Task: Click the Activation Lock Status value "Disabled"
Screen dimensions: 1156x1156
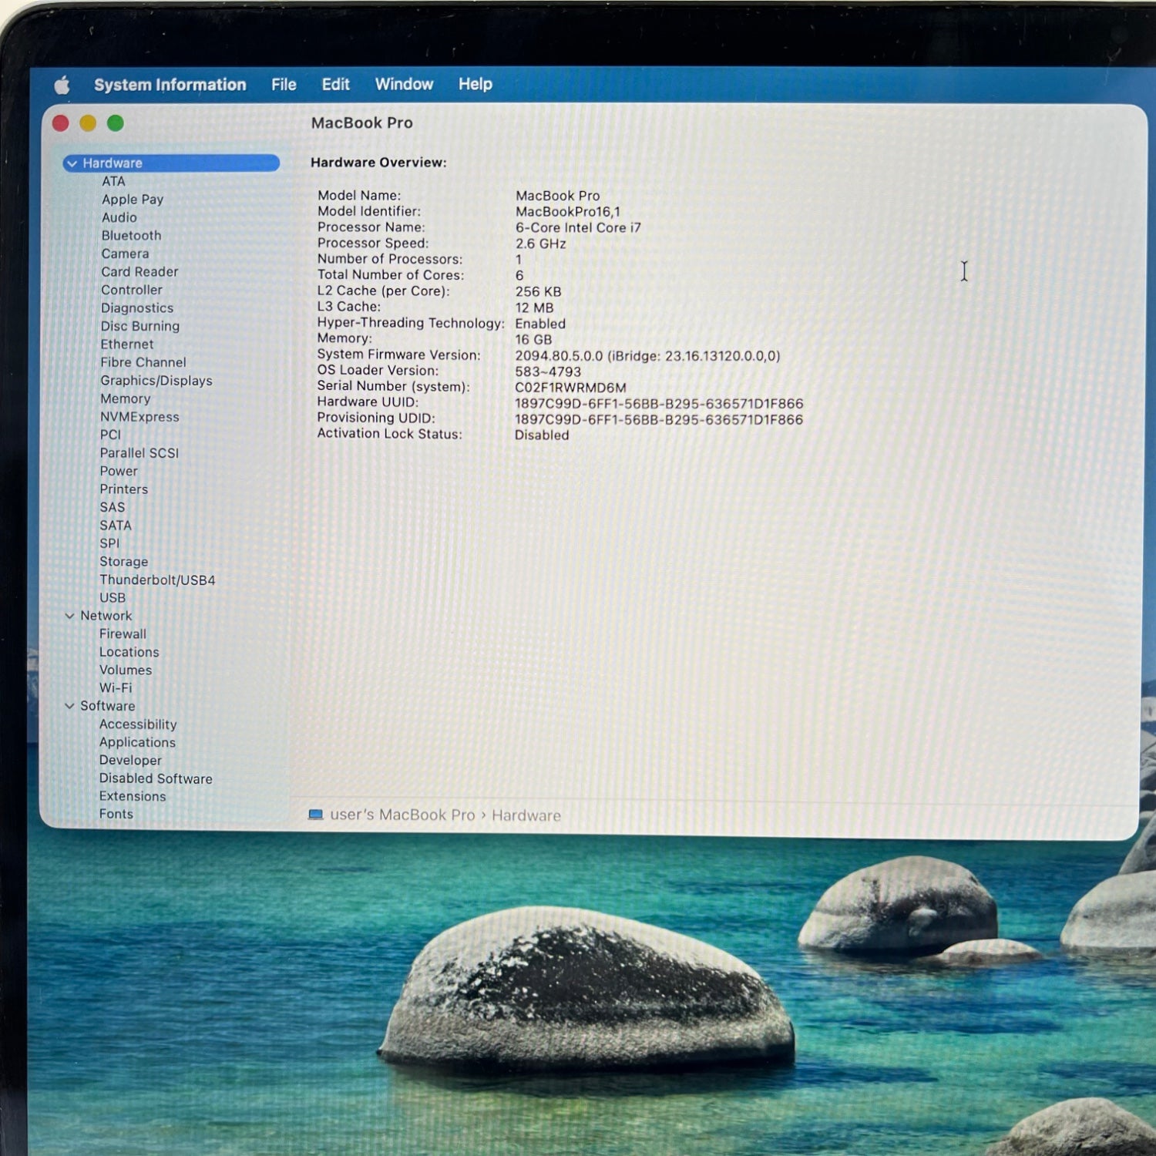Action: point(542,435)
